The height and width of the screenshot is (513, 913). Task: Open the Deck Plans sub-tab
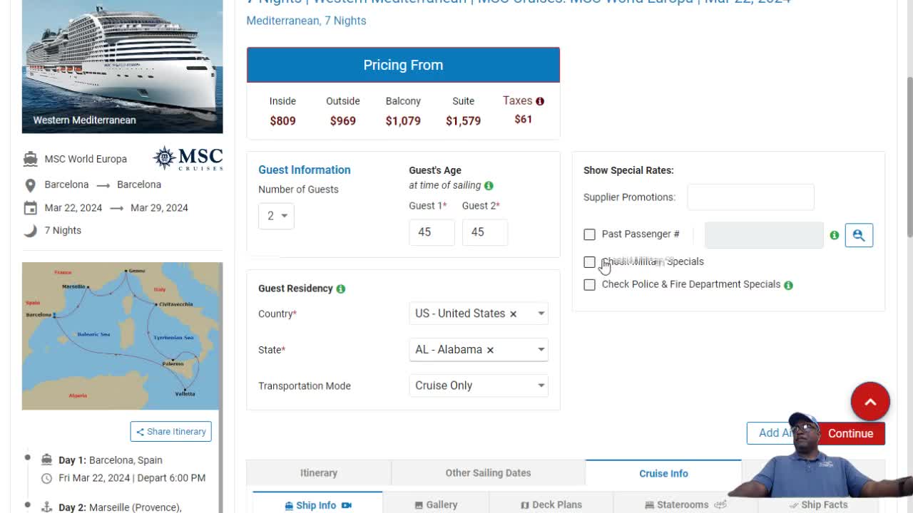tap(551, 504)
